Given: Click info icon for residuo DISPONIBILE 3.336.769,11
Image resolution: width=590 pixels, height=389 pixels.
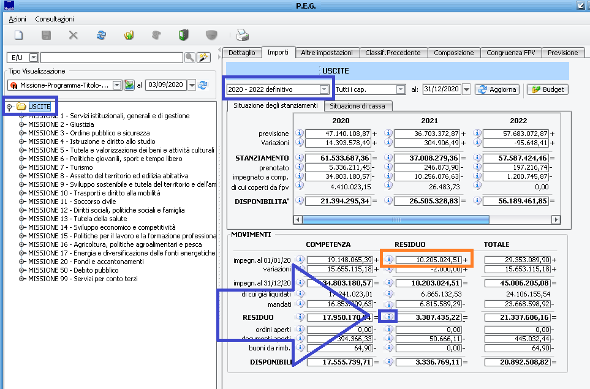Looking at the screenshot, I should pos(389,362).
